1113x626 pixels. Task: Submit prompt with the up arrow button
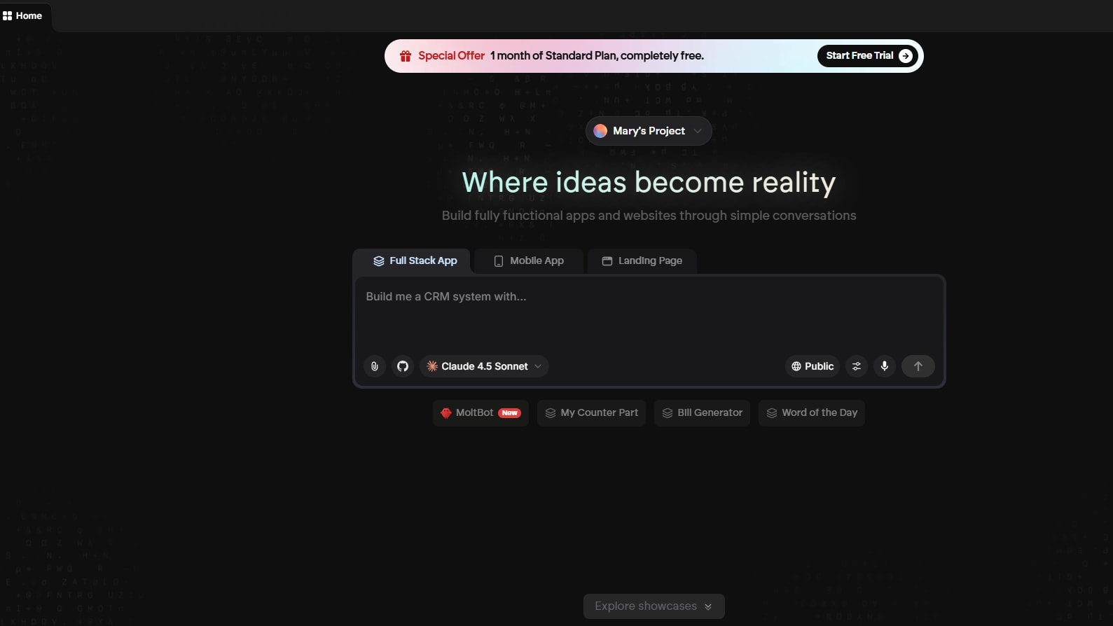(918, 366)
